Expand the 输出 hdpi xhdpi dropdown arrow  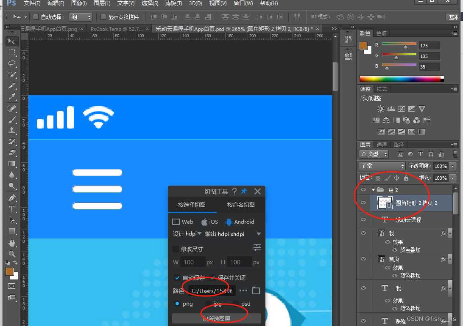(x=259, y=234)
